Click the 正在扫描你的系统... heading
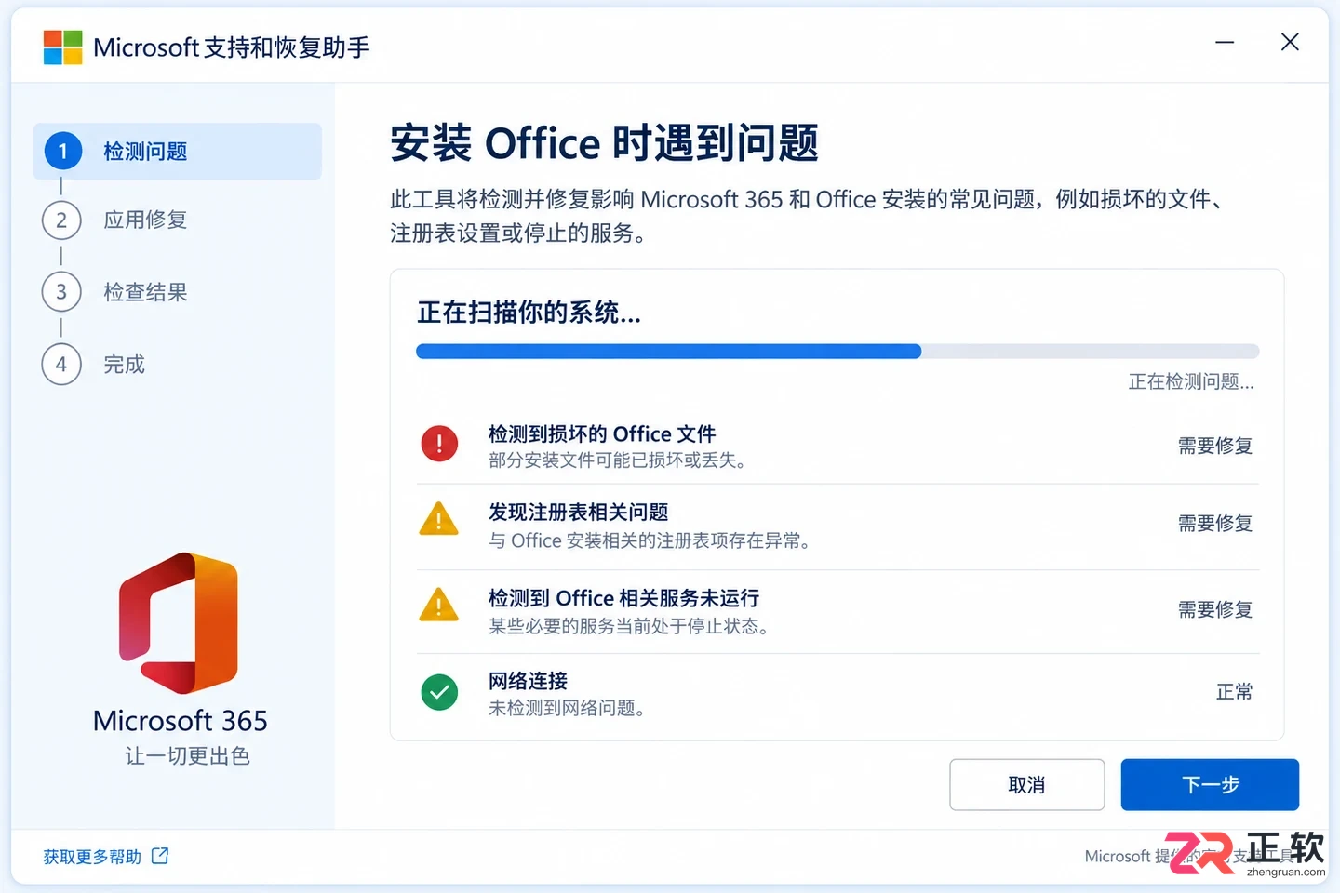This screenshot has width=1340, height=893. click(x=529, y=313)
